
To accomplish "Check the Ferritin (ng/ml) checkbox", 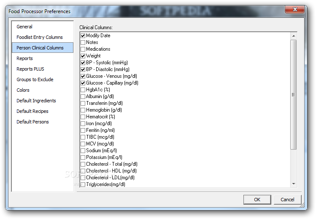I will [83, 131].
